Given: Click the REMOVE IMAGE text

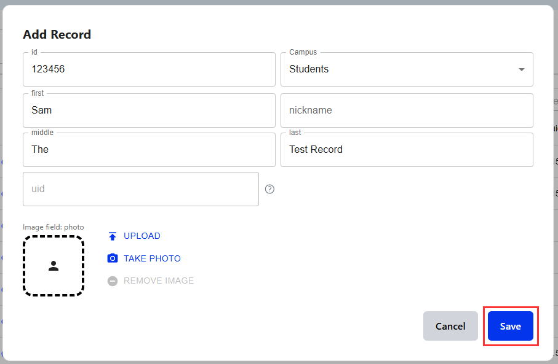Looking at the screenshot, I should 159,281.
